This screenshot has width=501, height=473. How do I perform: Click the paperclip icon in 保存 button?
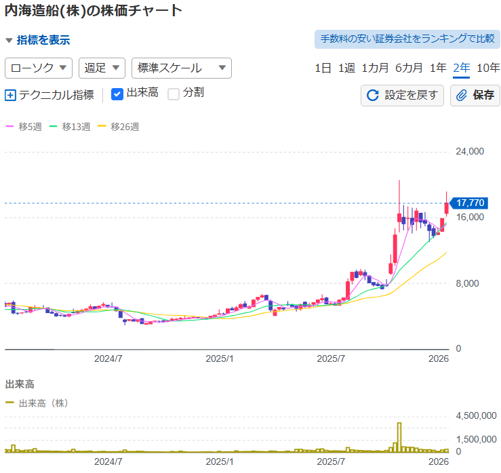(x=462, y=95)
